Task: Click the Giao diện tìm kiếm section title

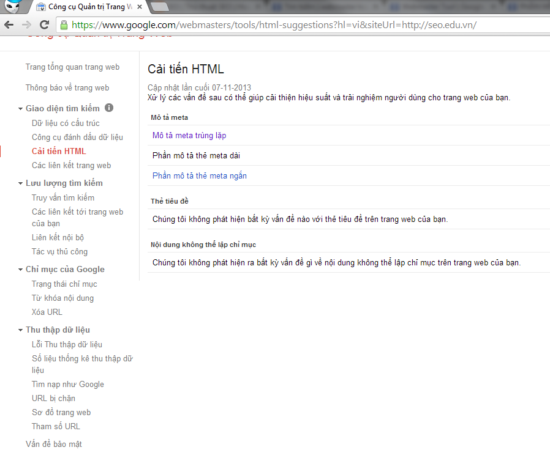Action: coord(62,109)
